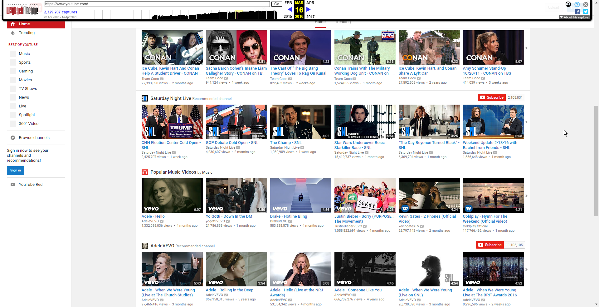Open GOP Debate Cold Open - SNL title
Screen dimensions: 599x307
[232, 143]
